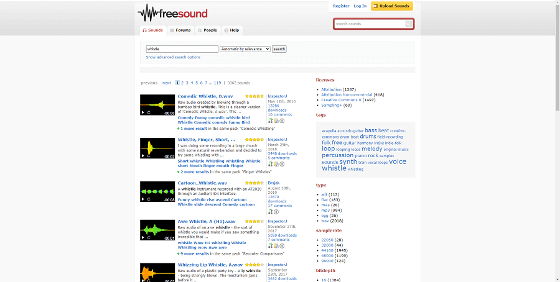Click the Register link
Viewport: 560px width, 282px height.
click(341, 6)
